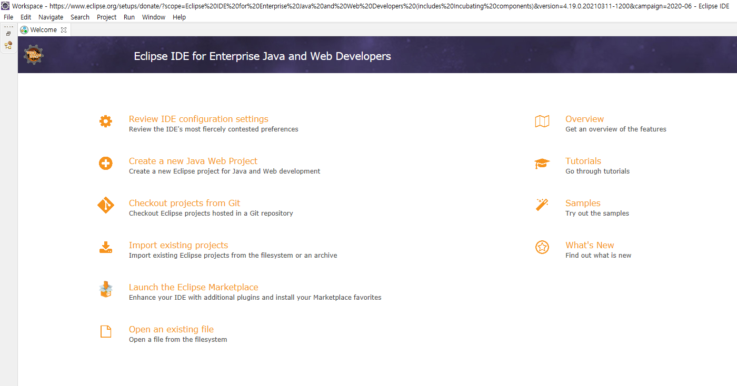Open the Checkout projects from Git link
This screenshot has height=386, width=737.
[184, 203]
